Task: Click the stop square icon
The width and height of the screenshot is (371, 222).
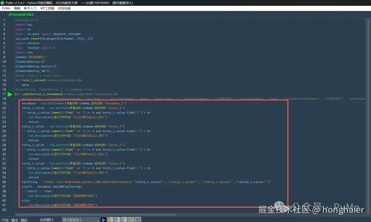Action: click(x=138, y=220)
